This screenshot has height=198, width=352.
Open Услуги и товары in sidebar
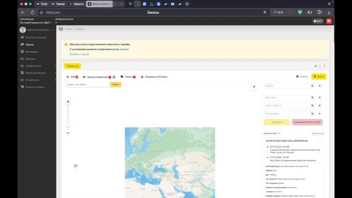(32, 87)
